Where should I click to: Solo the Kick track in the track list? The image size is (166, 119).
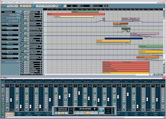(28, 62)
